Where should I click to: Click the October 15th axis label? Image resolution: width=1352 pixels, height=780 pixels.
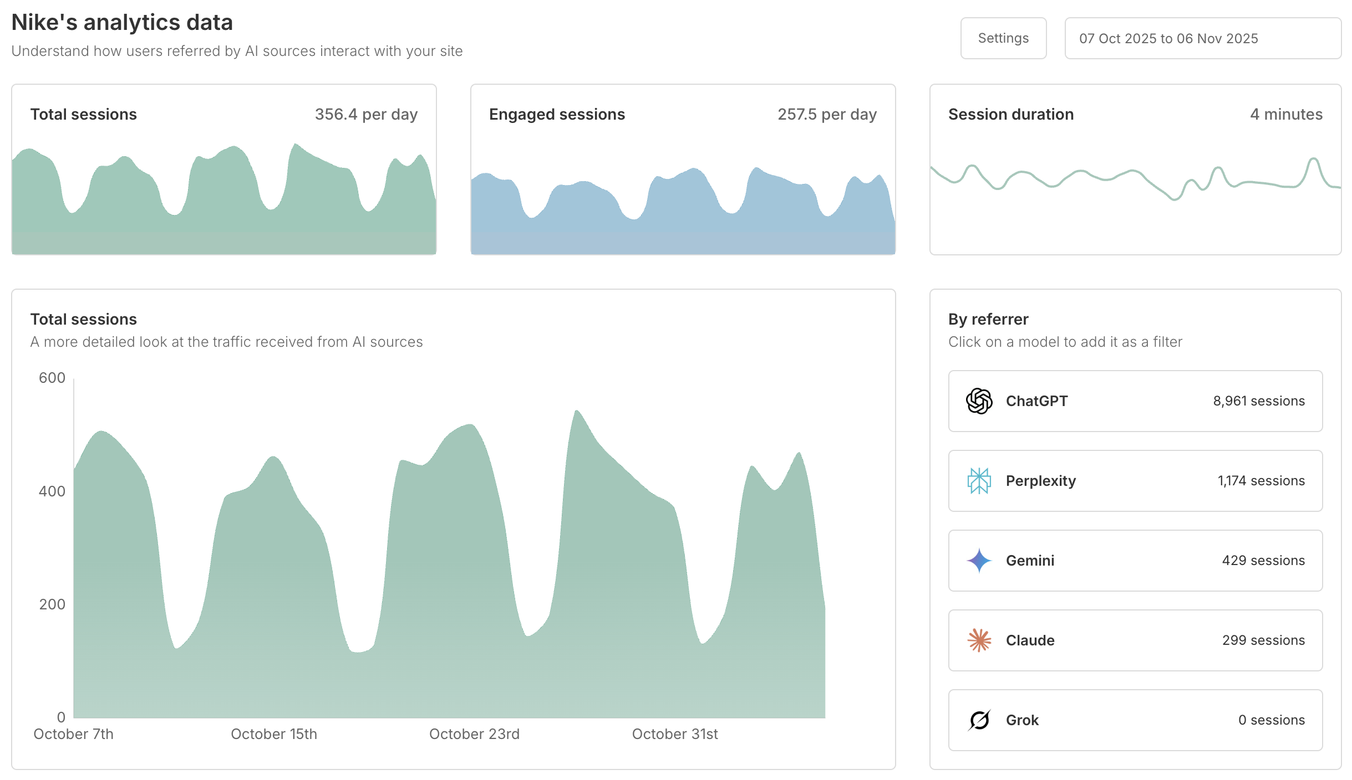[x=274, y=734]
